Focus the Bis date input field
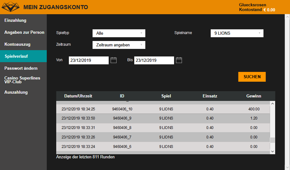Viewport: 290px width, 170px height. click(154, 60)
